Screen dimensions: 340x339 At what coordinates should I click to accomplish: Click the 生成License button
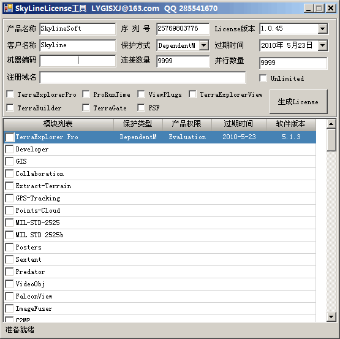tap(298, 102)
